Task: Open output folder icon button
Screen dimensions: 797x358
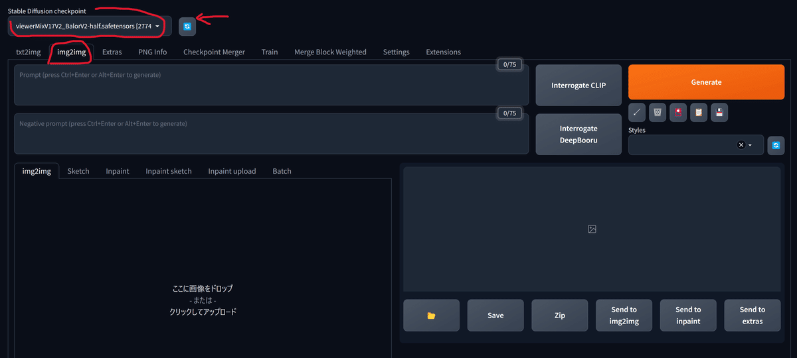Action: point(431,316)
